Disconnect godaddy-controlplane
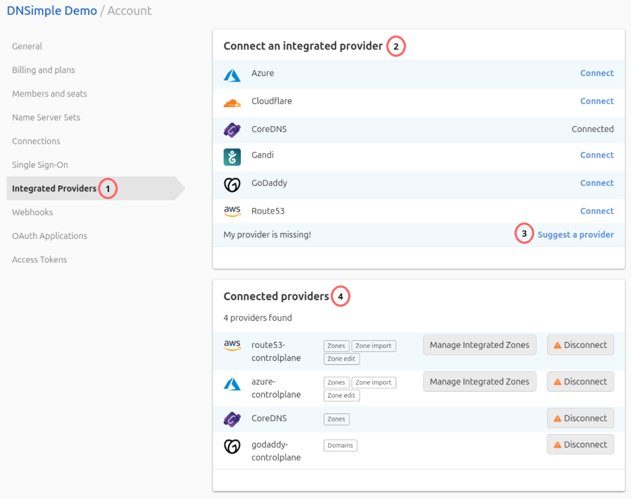This screenshot has height=499, width=631. [580, 444]
